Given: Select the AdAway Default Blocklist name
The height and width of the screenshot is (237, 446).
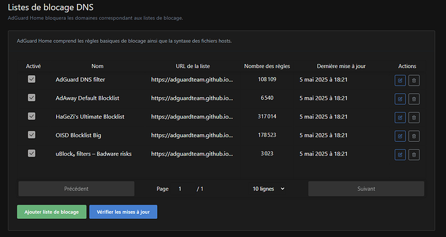Looking at the screenshot, I should tap(87, 98).
